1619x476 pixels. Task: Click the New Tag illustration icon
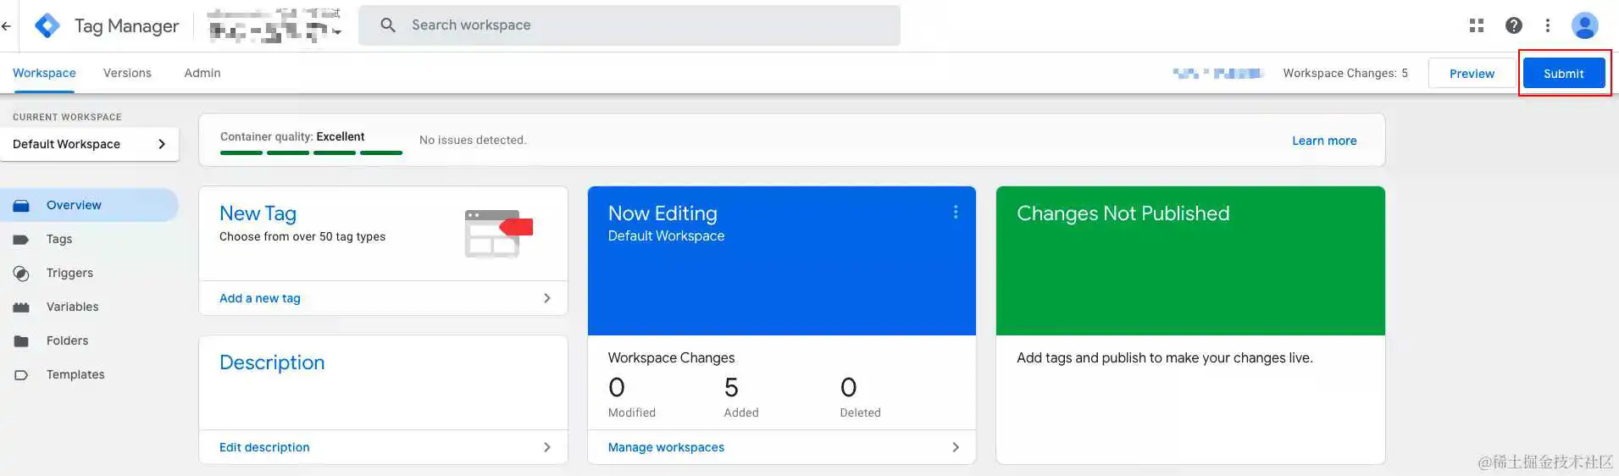pyautogui.click(x=498, y=234)
